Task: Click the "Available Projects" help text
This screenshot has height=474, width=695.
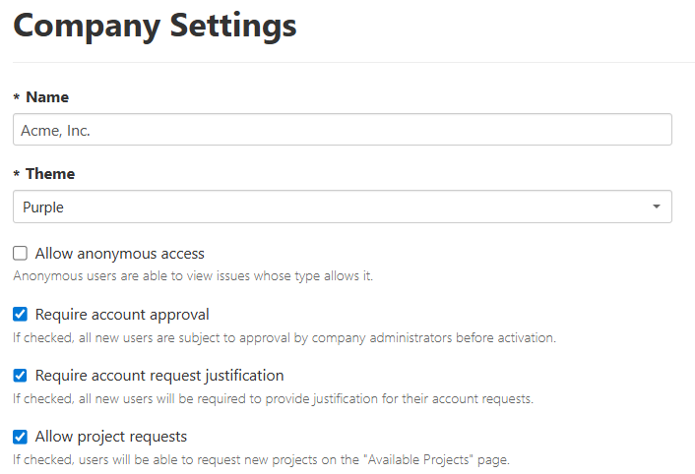Action: [261, 459]
